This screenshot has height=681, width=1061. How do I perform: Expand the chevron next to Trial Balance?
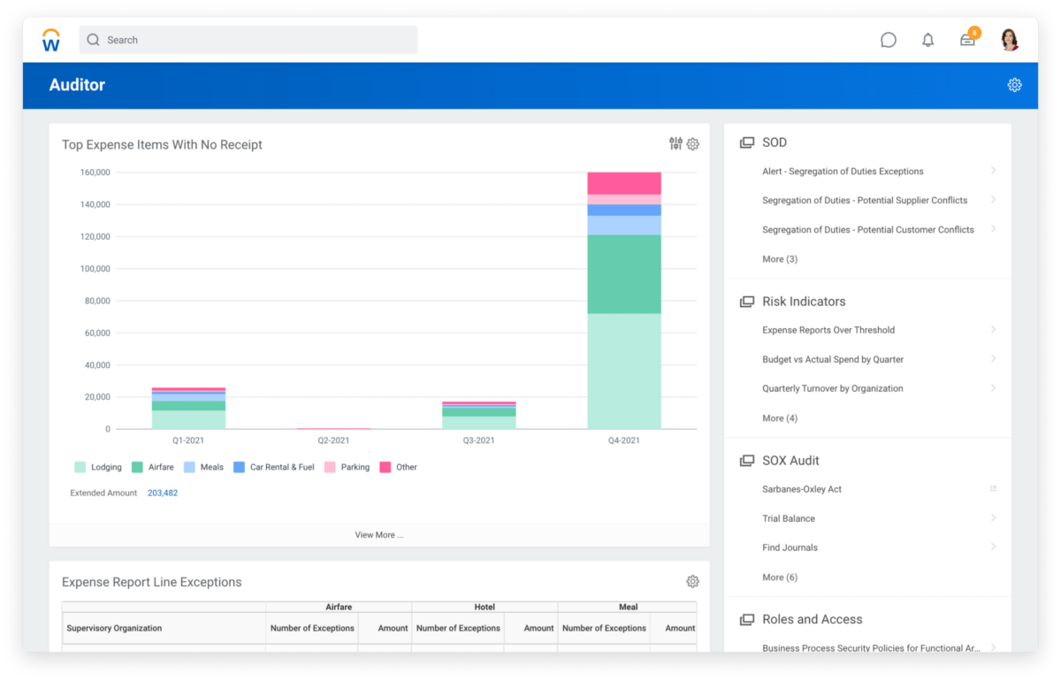coord(993,518)
